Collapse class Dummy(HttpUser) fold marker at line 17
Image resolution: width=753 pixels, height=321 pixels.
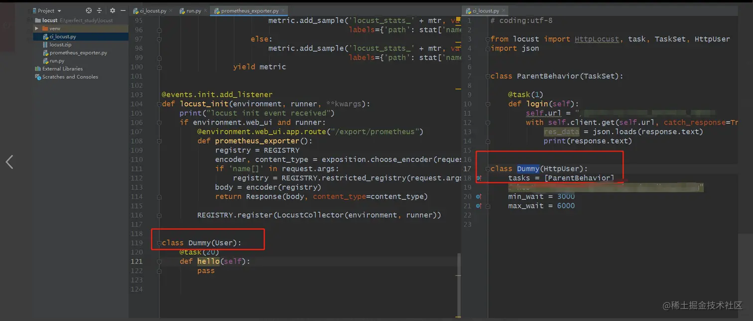pyautogui.click(x=488, y=169)
